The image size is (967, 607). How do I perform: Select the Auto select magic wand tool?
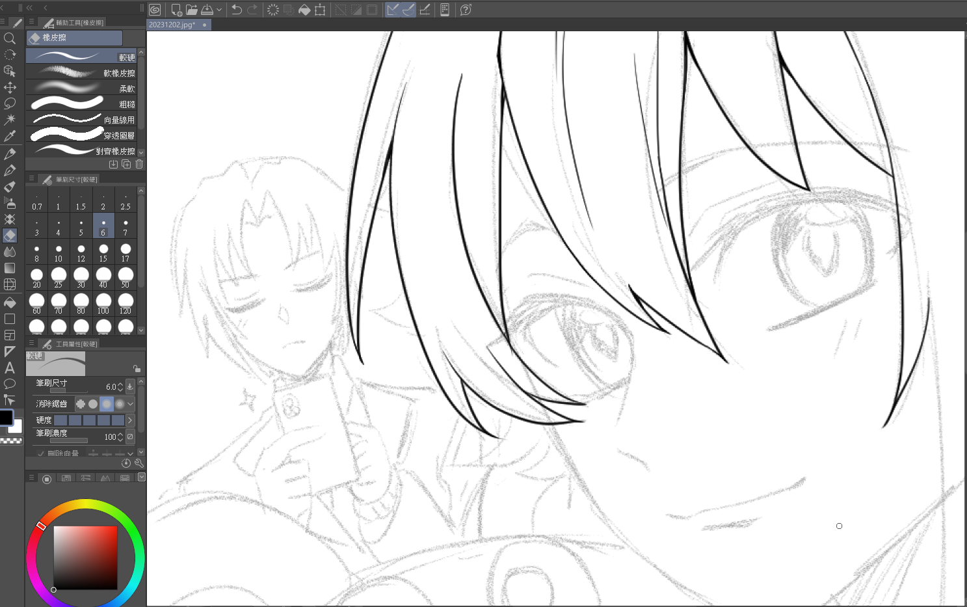coord(10,120)
